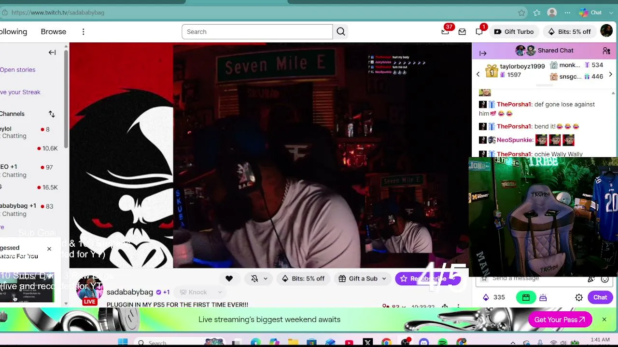This screenshot has height=347, width=618.
Task: Expand the notification bell dropdown arrow
Action: 265,279
